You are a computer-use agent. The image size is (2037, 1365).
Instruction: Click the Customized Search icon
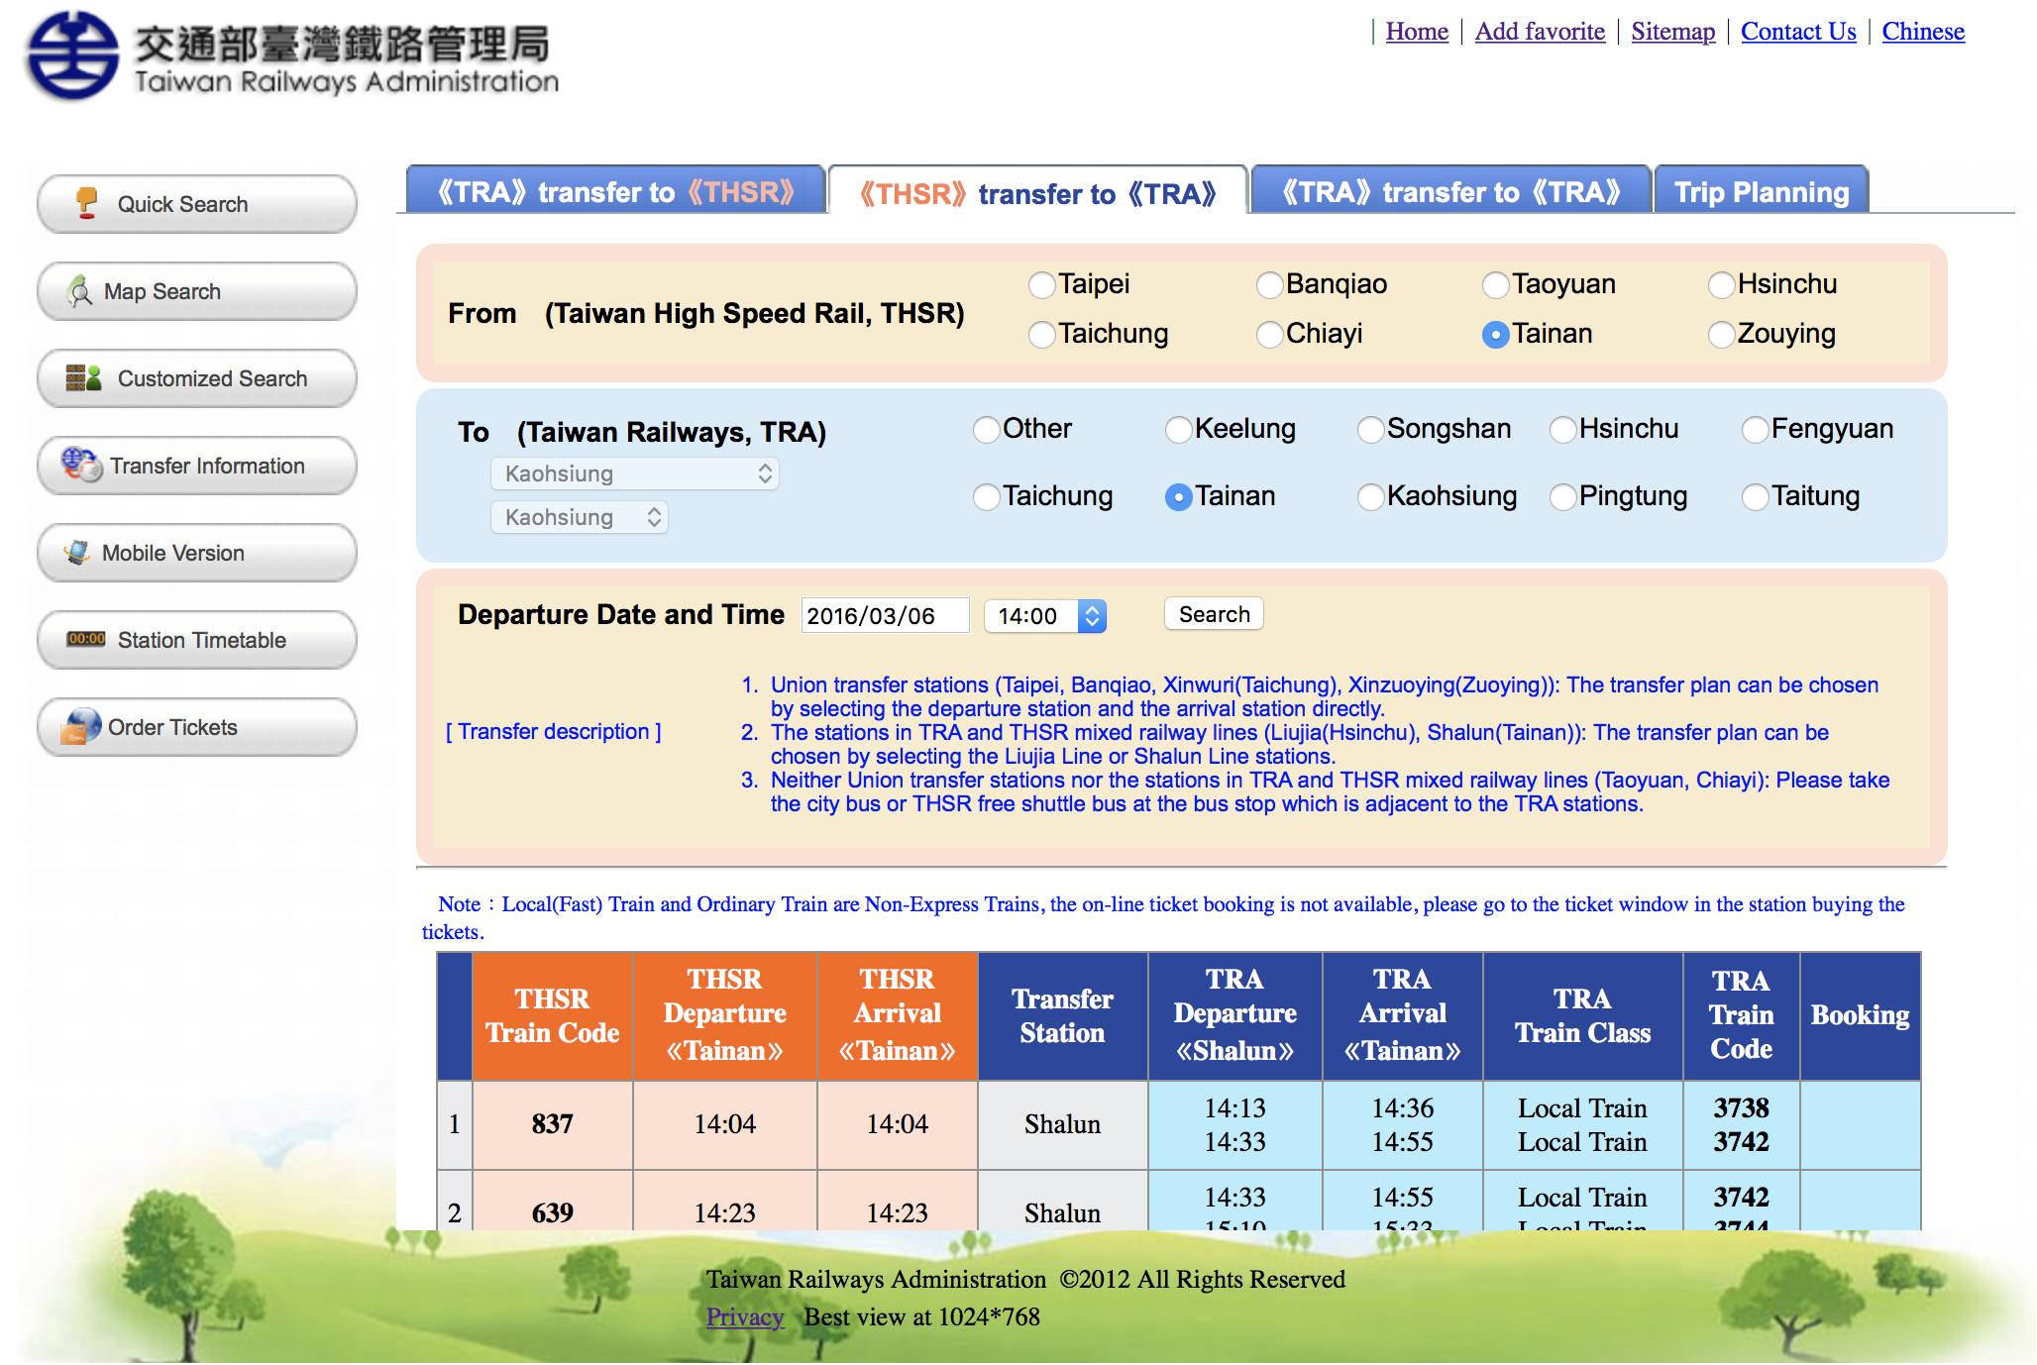[x=84, y=377]
